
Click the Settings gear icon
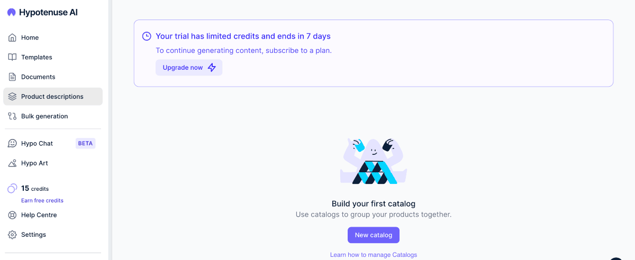click(12, 235)
